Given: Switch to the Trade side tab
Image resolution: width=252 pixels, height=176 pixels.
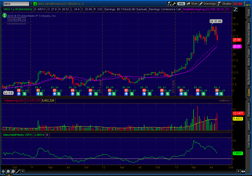Looking at the screenshot, I should 249,13.
